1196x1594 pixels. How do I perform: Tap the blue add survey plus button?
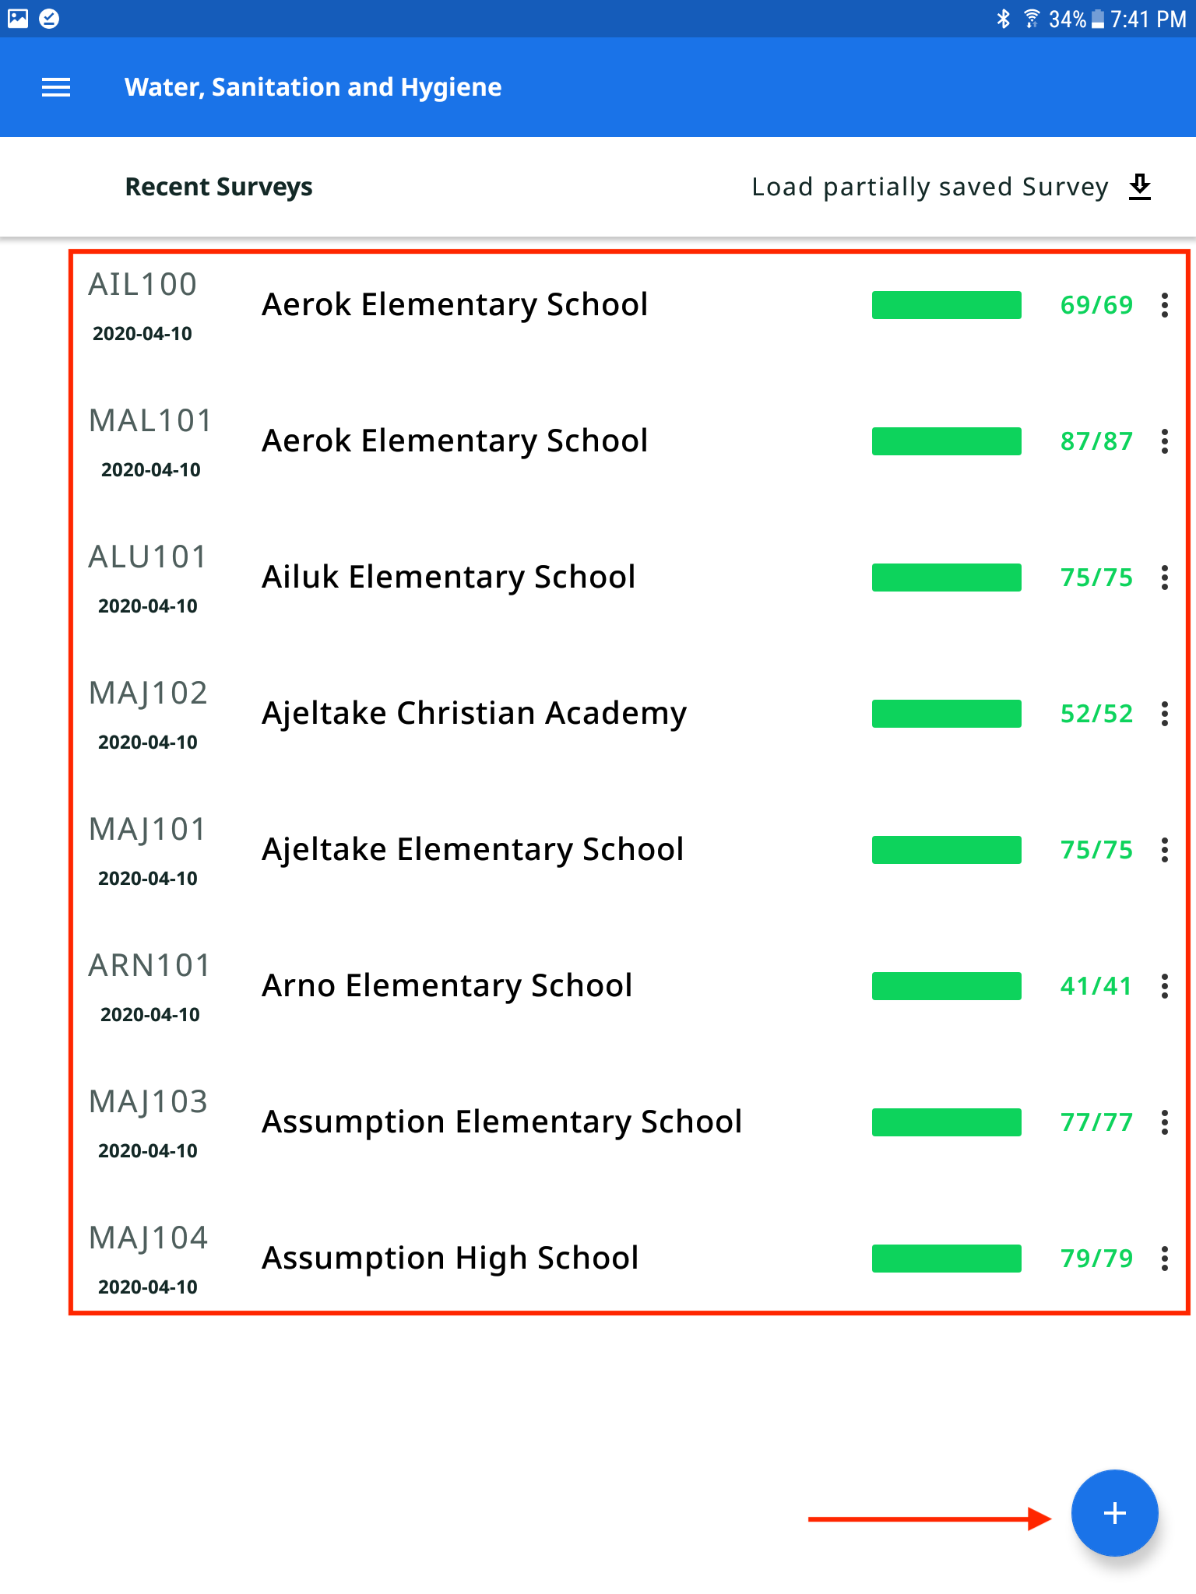coord(1114,1513)
